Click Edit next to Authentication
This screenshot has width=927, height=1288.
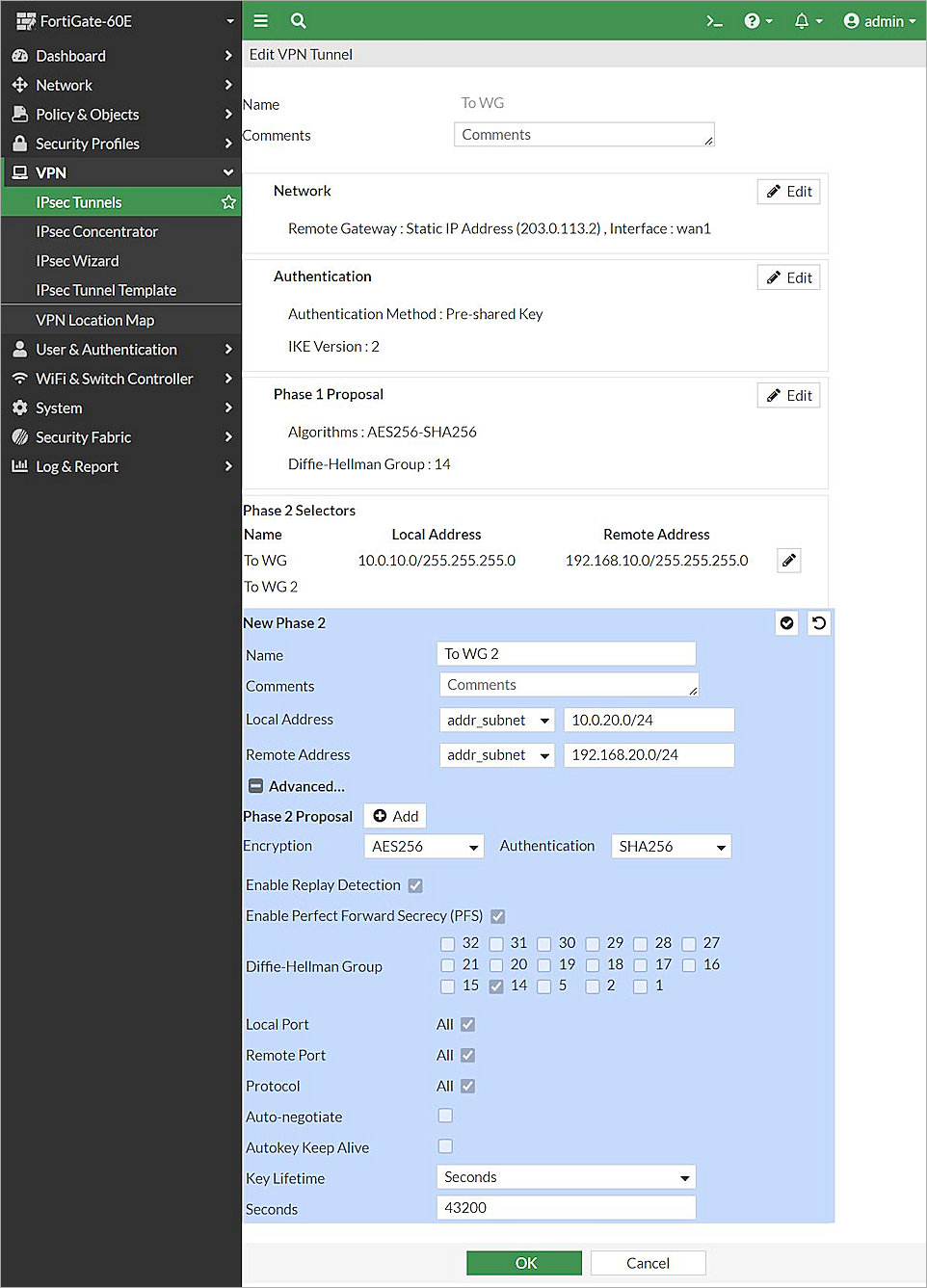point(788,276)
